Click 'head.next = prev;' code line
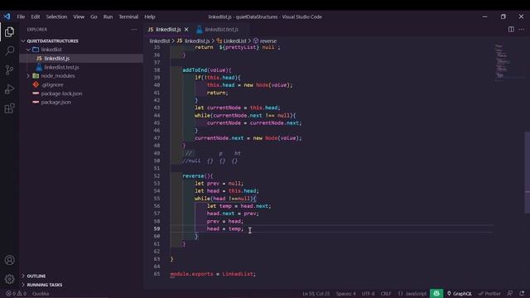530x298 pixels. 233,214
